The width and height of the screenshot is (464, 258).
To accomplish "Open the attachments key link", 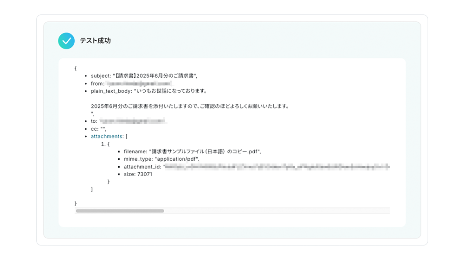I will click(107, 136).
